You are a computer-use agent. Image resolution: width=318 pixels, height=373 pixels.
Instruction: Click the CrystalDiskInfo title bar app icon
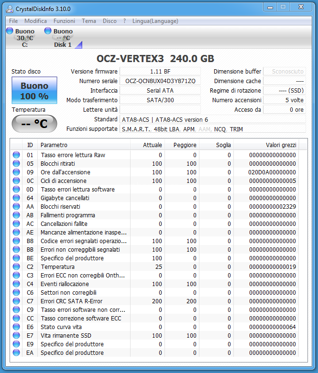pyautogui.click(x=10, y=9)
